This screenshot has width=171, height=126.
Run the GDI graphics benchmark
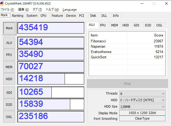tap(9, 92)
